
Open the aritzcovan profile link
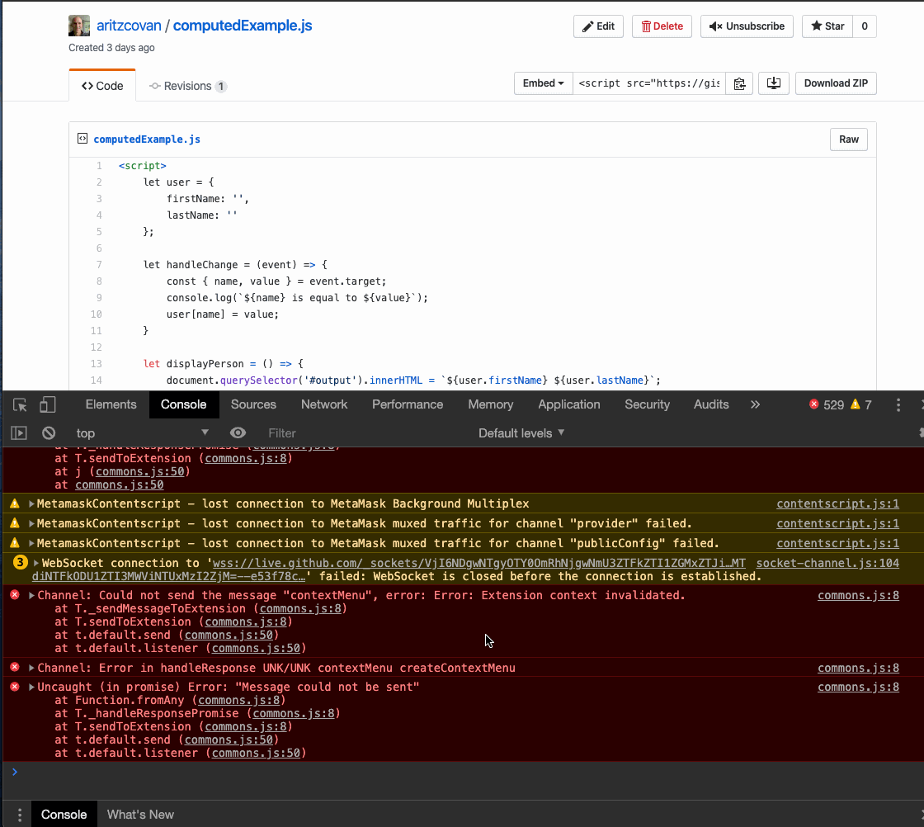click(x=129, y=26)
